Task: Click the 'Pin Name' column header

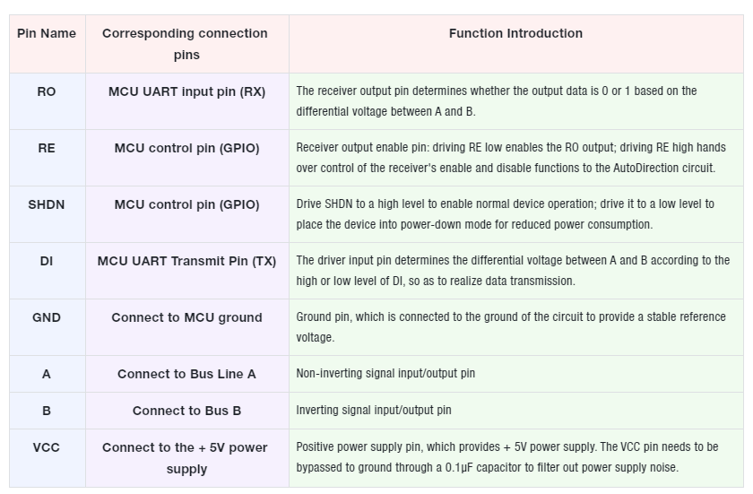Action: (x=47, y=44)
